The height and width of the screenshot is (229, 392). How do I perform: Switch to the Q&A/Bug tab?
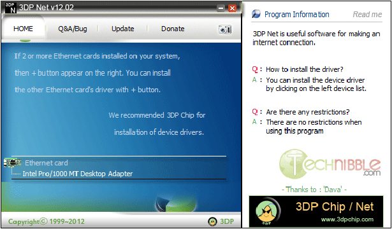[x=73, y=29]
